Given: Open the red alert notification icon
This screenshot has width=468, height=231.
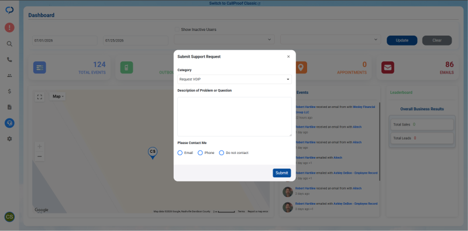Looking at the screenshot, I should [x=9, y=27].
